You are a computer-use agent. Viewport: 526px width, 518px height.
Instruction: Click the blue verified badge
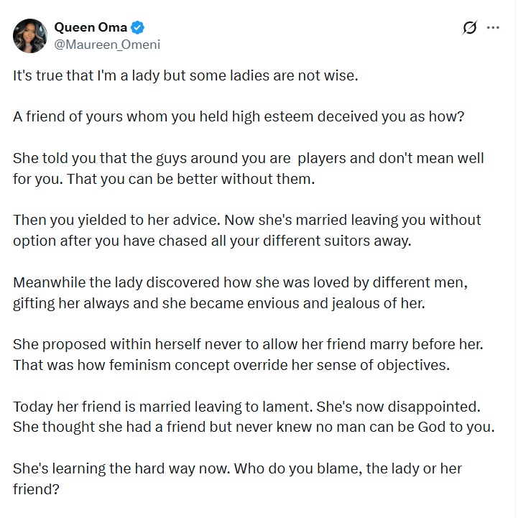[138, 28]
